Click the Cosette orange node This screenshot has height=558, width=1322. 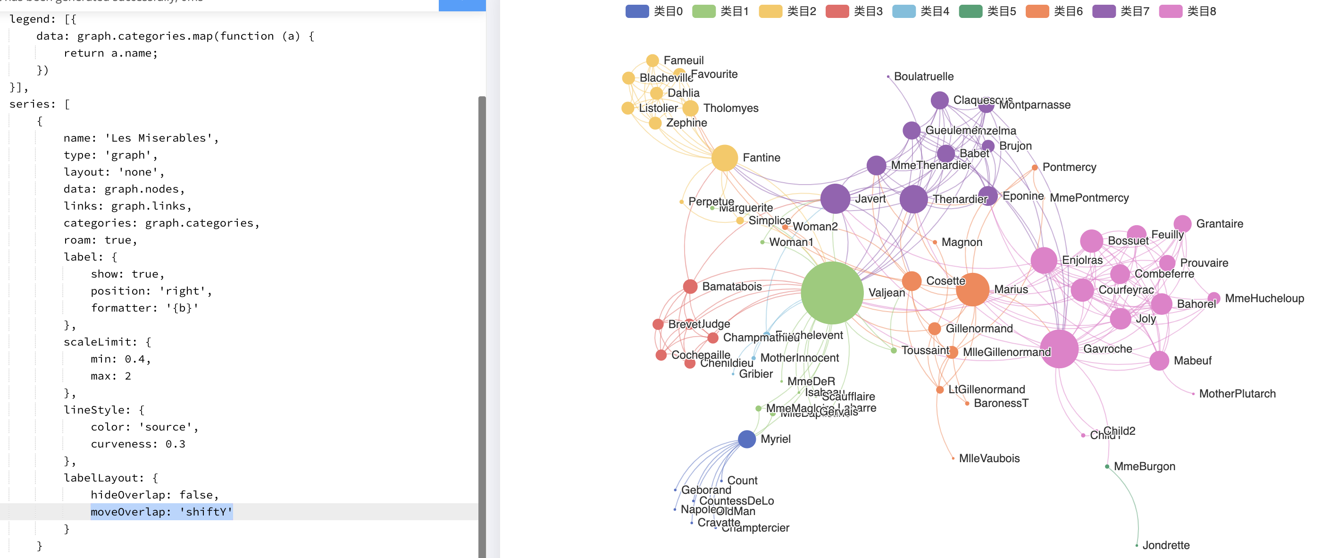pyautogui.click(x=912, y=281)
